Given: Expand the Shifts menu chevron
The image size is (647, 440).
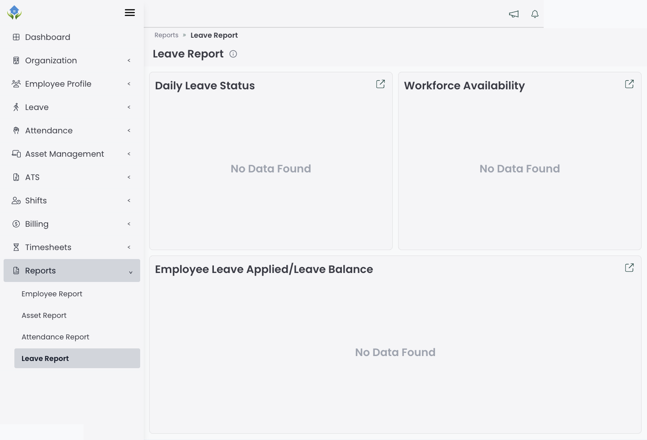Looking at the screenshot, I should click(x=129, y=201).
